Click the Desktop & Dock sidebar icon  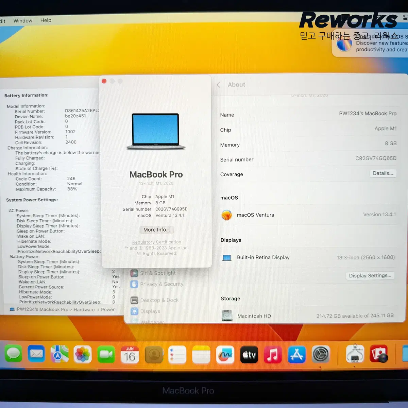tap(134, 300)
